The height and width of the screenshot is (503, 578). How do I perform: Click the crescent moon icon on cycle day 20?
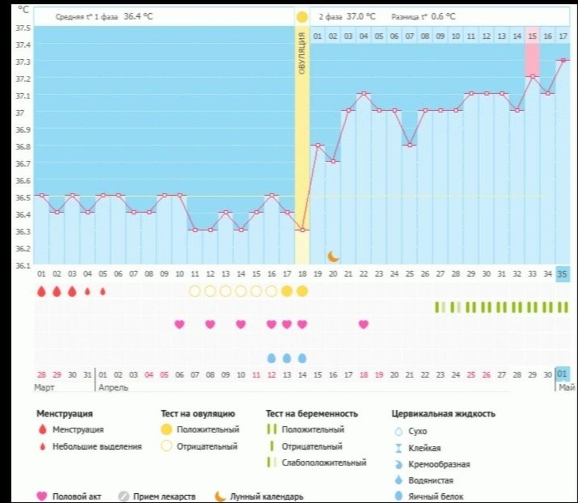tap(334, 256)
